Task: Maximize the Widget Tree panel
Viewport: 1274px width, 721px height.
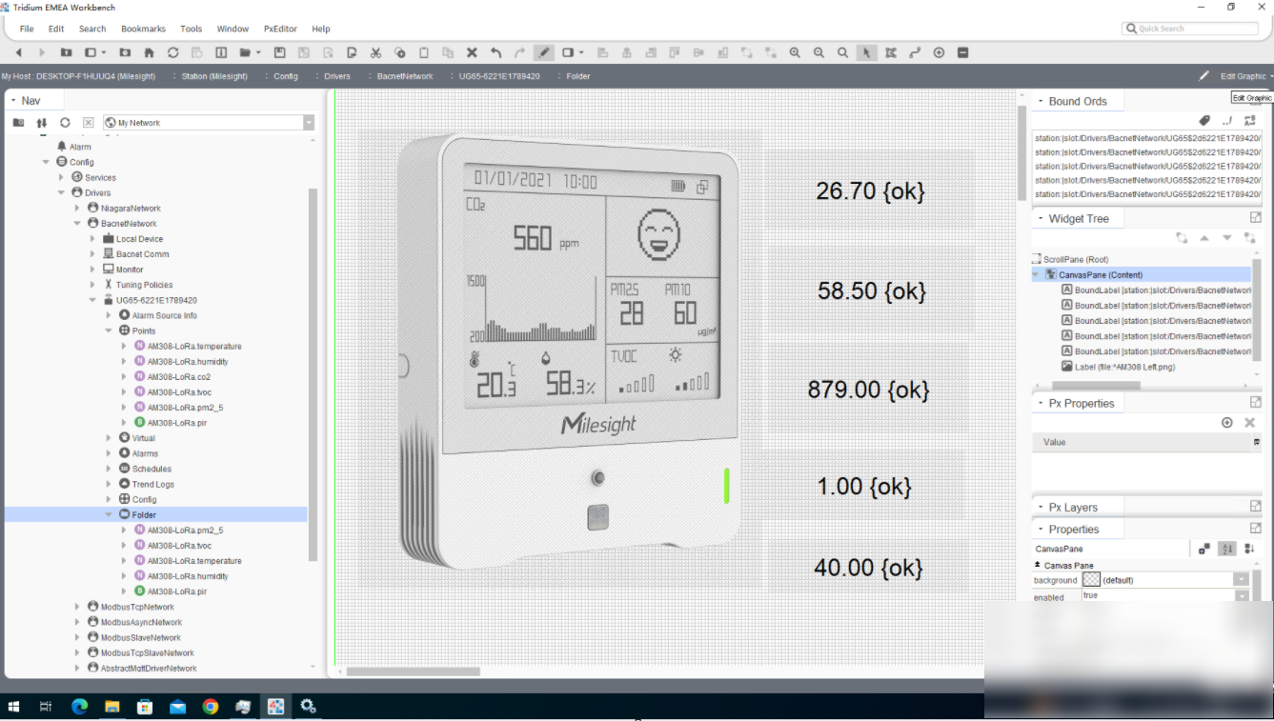Action: click(1255, 218)
